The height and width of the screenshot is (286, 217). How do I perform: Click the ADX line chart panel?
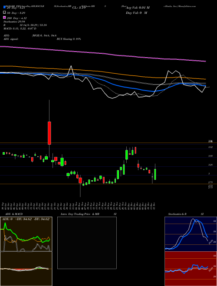[x=26, y=234]
